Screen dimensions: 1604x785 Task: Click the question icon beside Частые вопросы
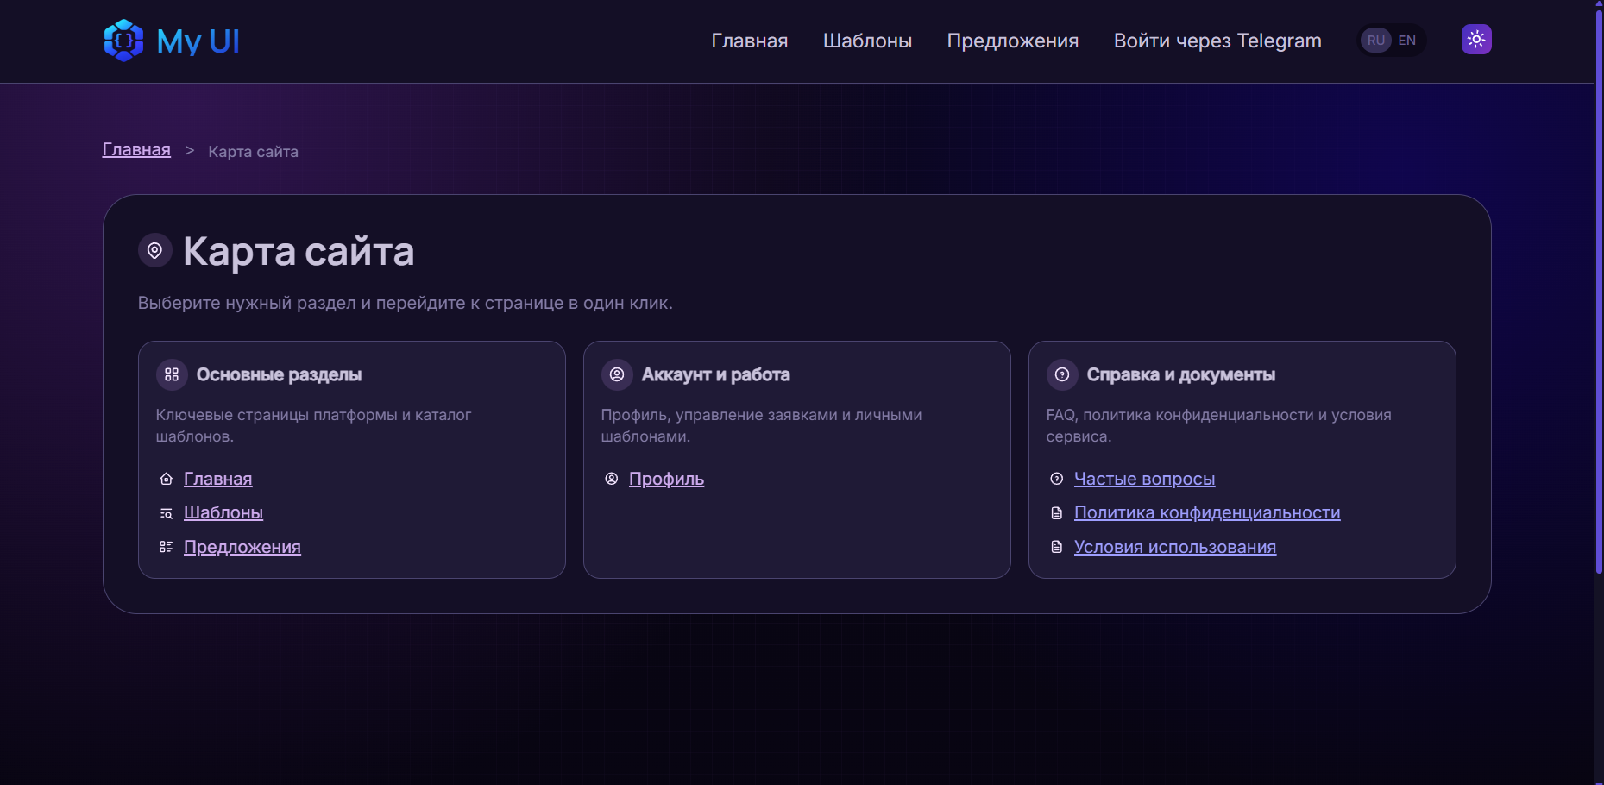tap(1057, 479)
